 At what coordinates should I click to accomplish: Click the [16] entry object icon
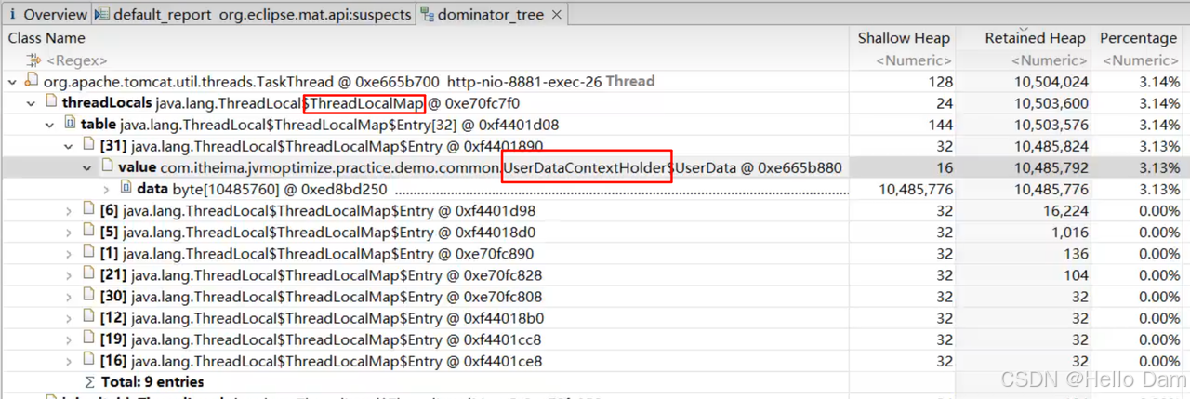(88, 360)
